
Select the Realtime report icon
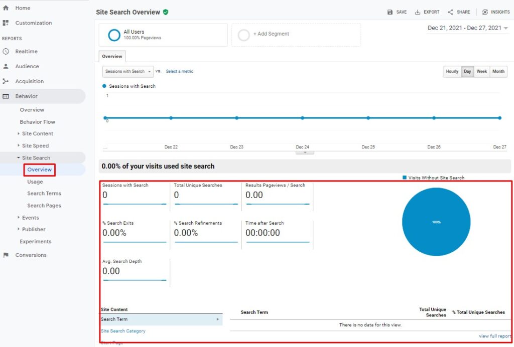tap(6, 51)
